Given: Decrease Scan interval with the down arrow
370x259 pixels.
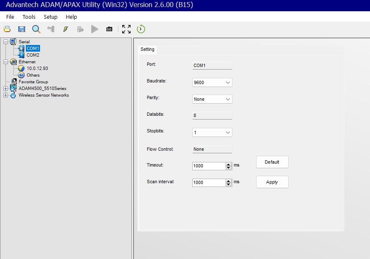Looking at the screenshot, I should [x=229, y=184].
